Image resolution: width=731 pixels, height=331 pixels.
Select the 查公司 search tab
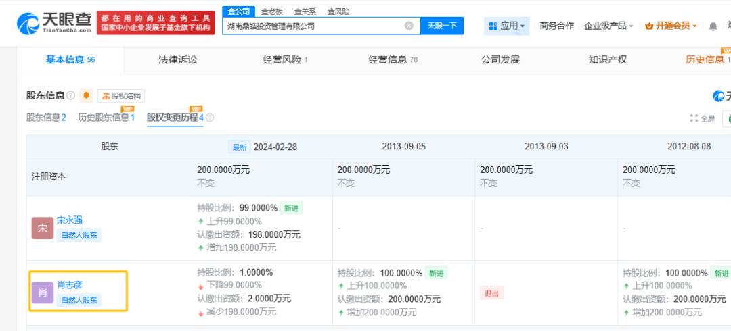[x=239, y=11]
